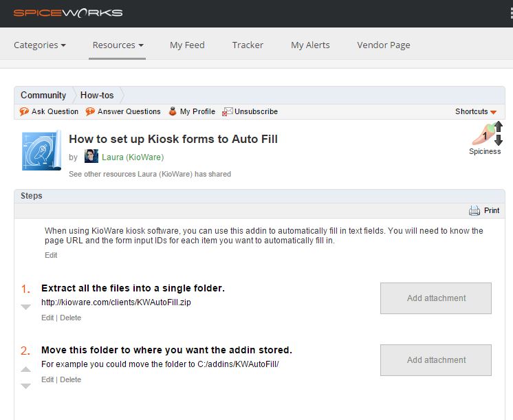Click the Spiceworks logo

(68, 13)
